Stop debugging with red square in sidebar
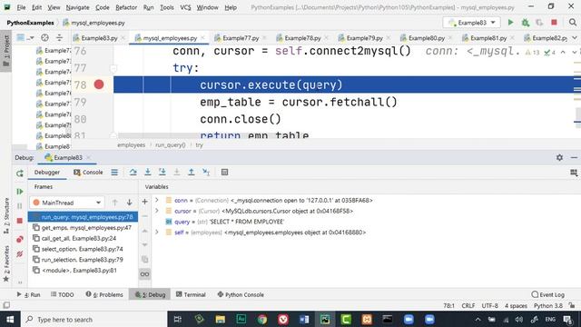The width and height of the screenshot is (581, 327). (20, 221)
